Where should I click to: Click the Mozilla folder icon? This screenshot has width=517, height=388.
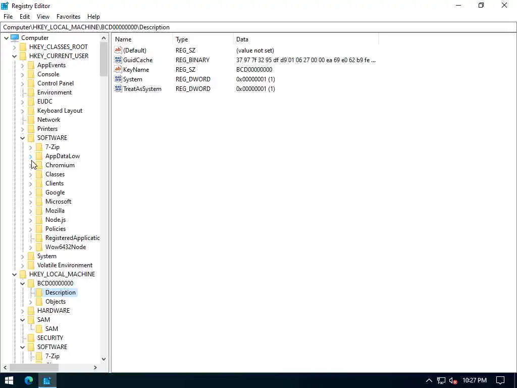pos(39,211)
